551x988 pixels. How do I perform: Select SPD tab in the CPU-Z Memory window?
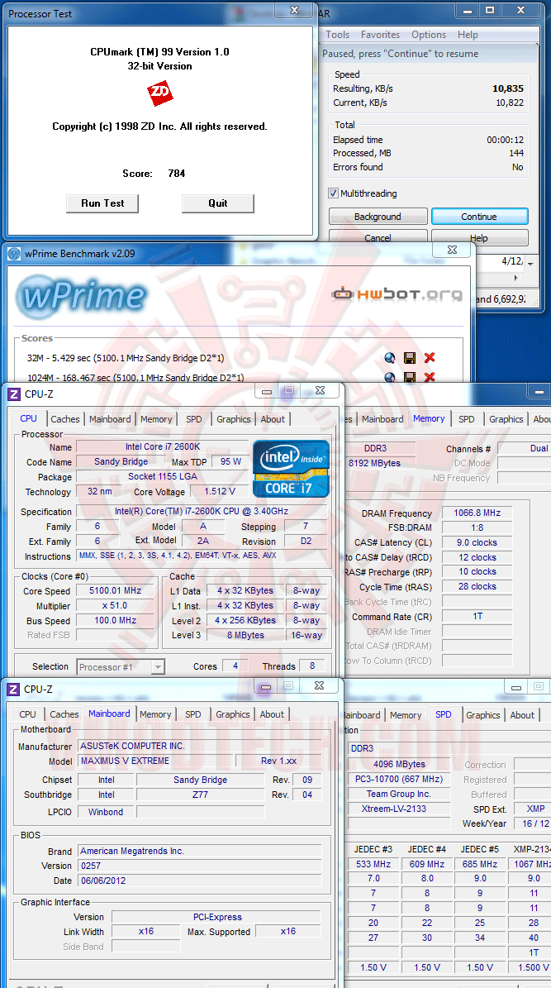[x=467, y=419]
